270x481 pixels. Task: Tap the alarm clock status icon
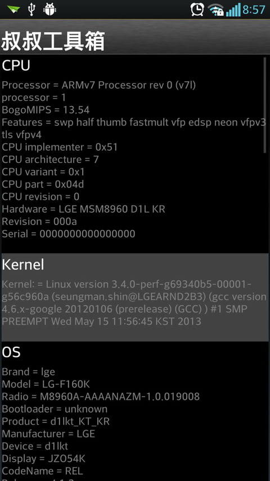click(197, 10)
